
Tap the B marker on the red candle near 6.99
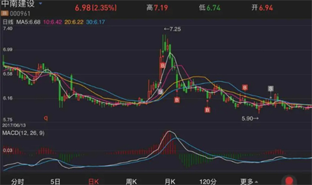coord(163,65)
